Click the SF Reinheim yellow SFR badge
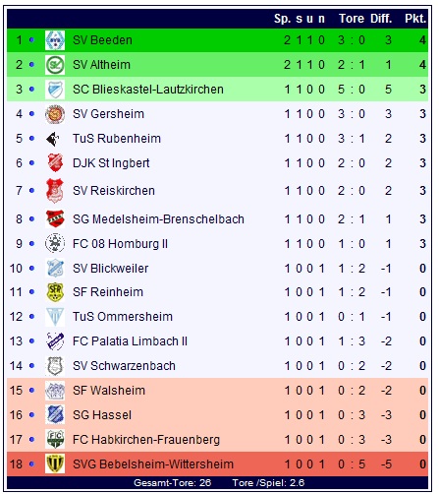The height and width of the screenshot is (494, 439). click(x=55, y=292)
